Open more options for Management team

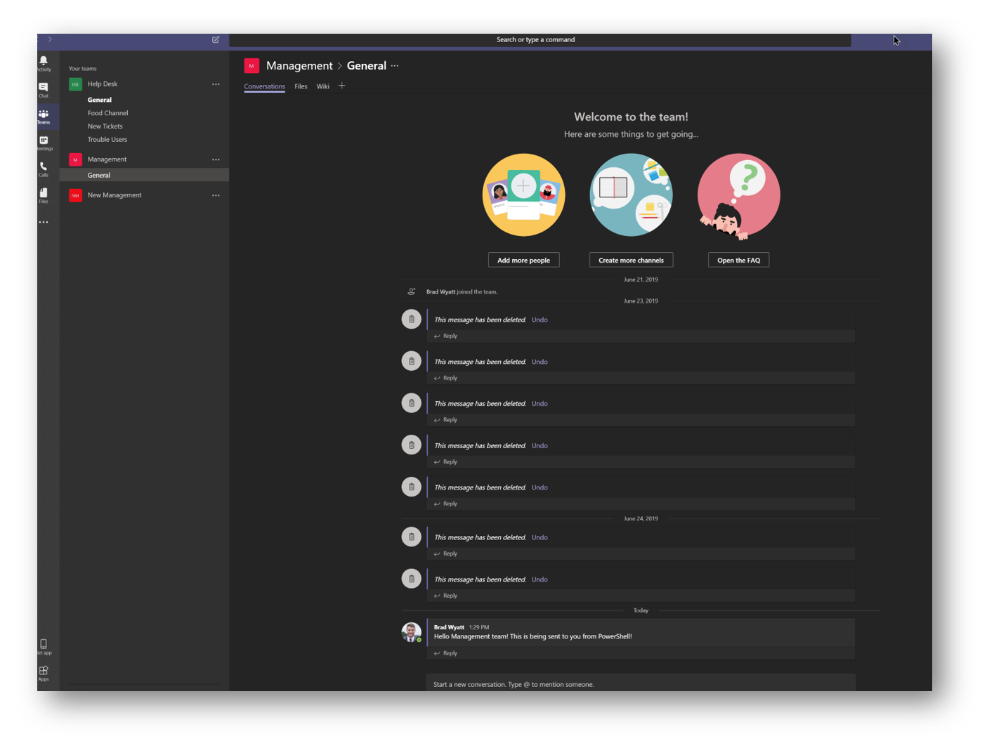[x=216, y=159]
